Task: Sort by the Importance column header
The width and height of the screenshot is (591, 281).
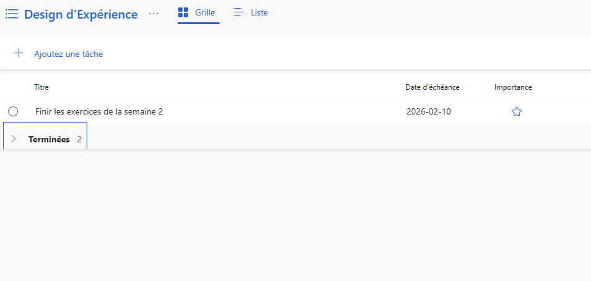Action: coord(513,87)
